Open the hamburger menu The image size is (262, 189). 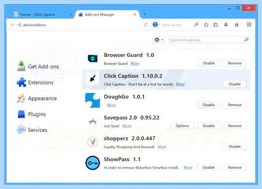(x=249, y=25)
